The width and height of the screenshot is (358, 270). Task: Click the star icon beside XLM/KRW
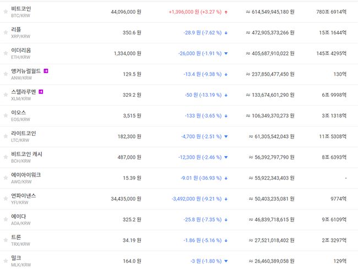click(x=6, y=95)
